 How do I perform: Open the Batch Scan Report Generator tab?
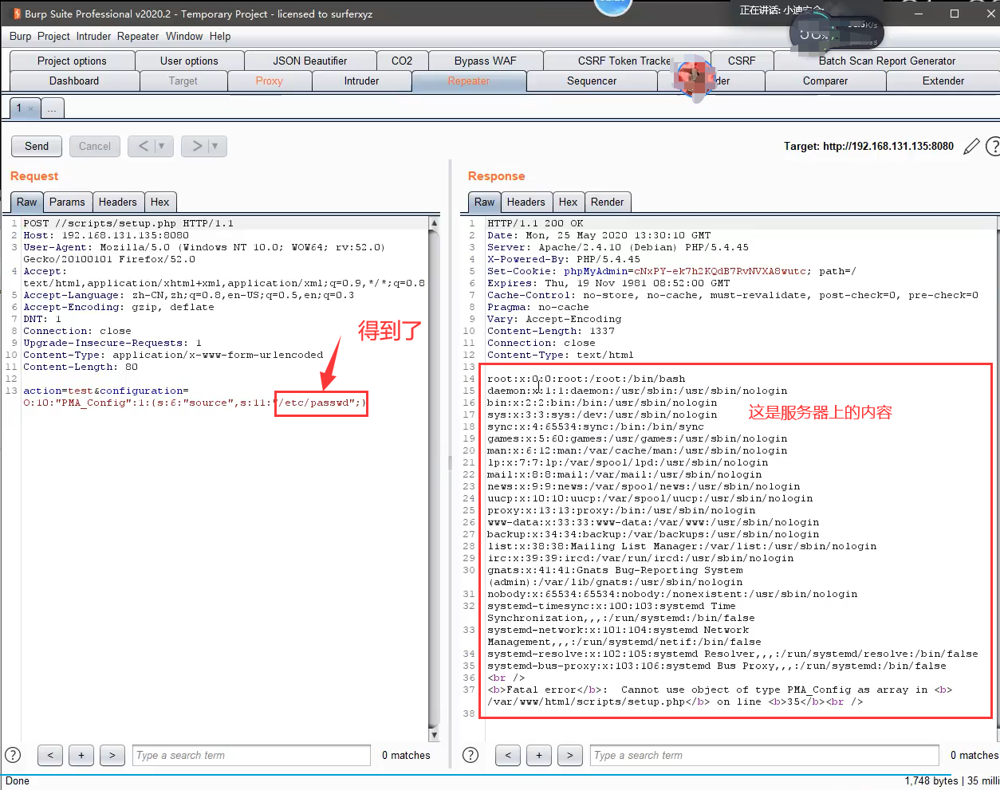pos(887,61)
